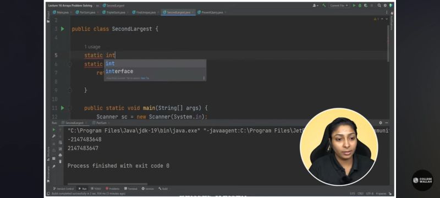Open the editor tabs more-options kebab icon

(387, 12)
